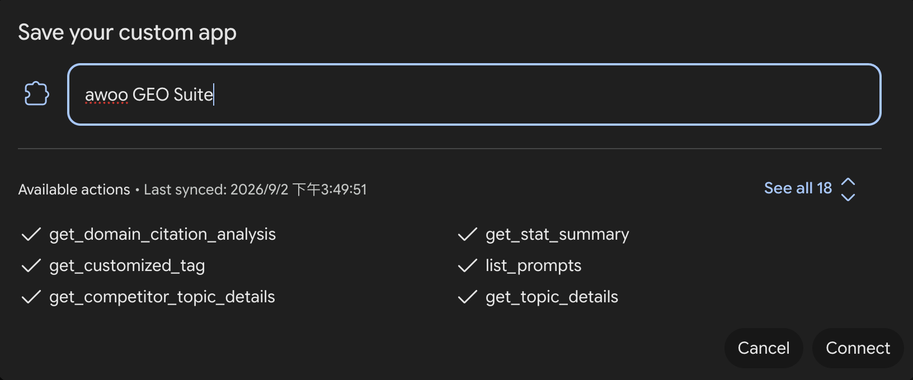Select the get_topic_details action label
This screenshot has height=380, width=913.
coord(552,297)
